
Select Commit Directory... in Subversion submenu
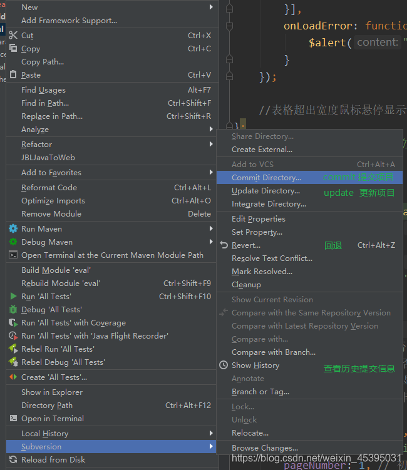[x=309, y=178]
